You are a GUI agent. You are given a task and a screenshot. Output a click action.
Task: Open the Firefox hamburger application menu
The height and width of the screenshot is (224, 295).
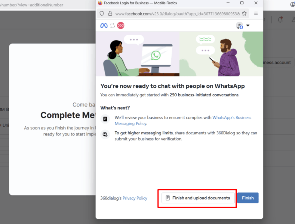pyautogui.click(x=256, y=13)
